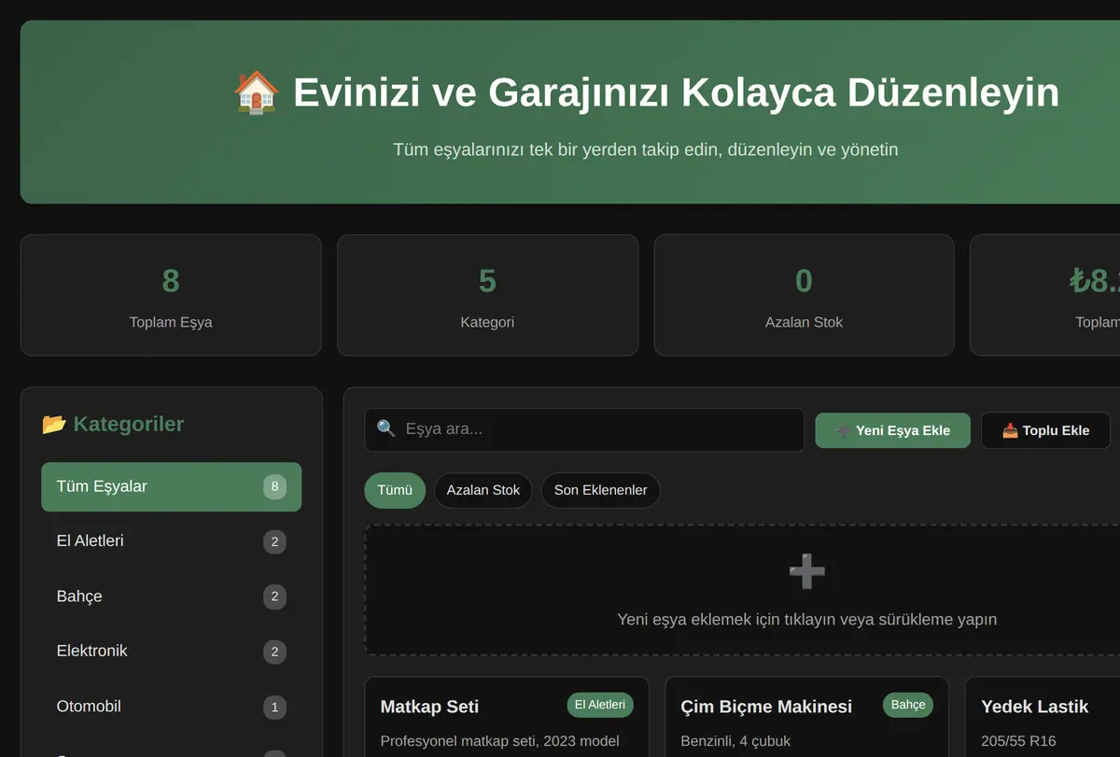Click the page title Evinizi ve Garajınızı
This screenshot has width=1120, height=757.
(646, 92)
